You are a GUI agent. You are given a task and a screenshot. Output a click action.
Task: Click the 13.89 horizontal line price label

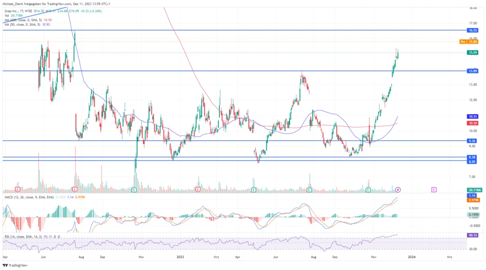pyautogui.click(x=472, y=71)
